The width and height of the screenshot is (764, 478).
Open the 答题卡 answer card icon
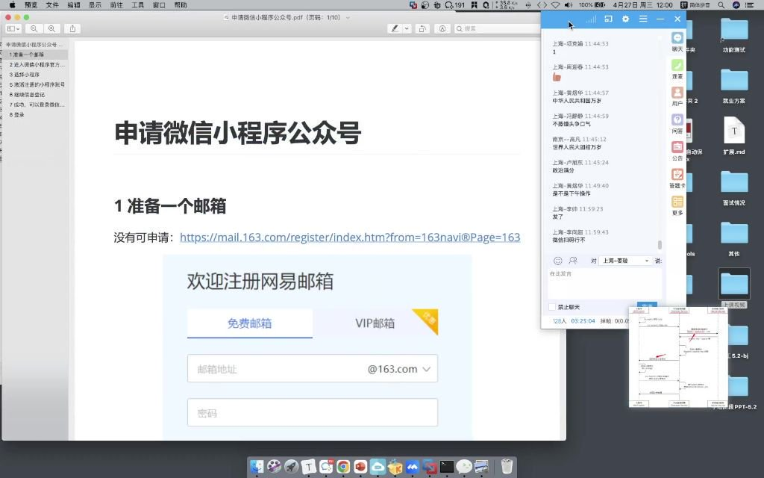point(677,178)
